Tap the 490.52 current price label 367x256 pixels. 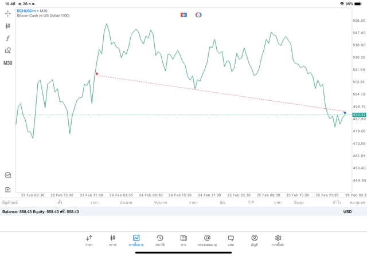[359, 115]
